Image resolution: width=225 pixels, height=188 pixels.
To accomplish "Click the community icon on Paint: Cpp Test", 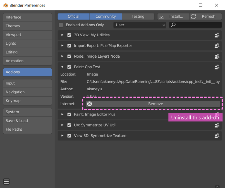I will [217, 67].
